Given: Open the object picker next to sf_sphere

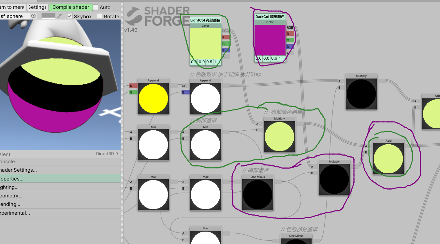Looking at the screenshot, I should click(x=33, y=16).
